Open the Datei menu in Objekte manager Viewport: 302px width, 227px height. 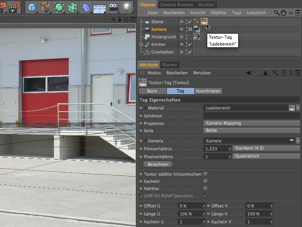(153, 13)
